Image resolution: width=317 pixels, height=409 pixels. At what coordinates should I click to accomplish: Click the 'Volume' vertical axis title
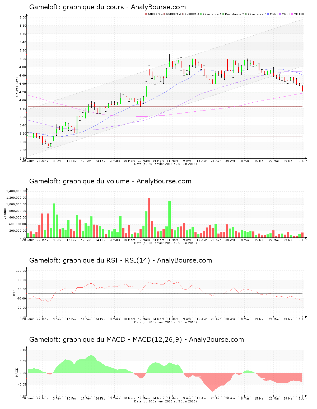pos(5,214)
